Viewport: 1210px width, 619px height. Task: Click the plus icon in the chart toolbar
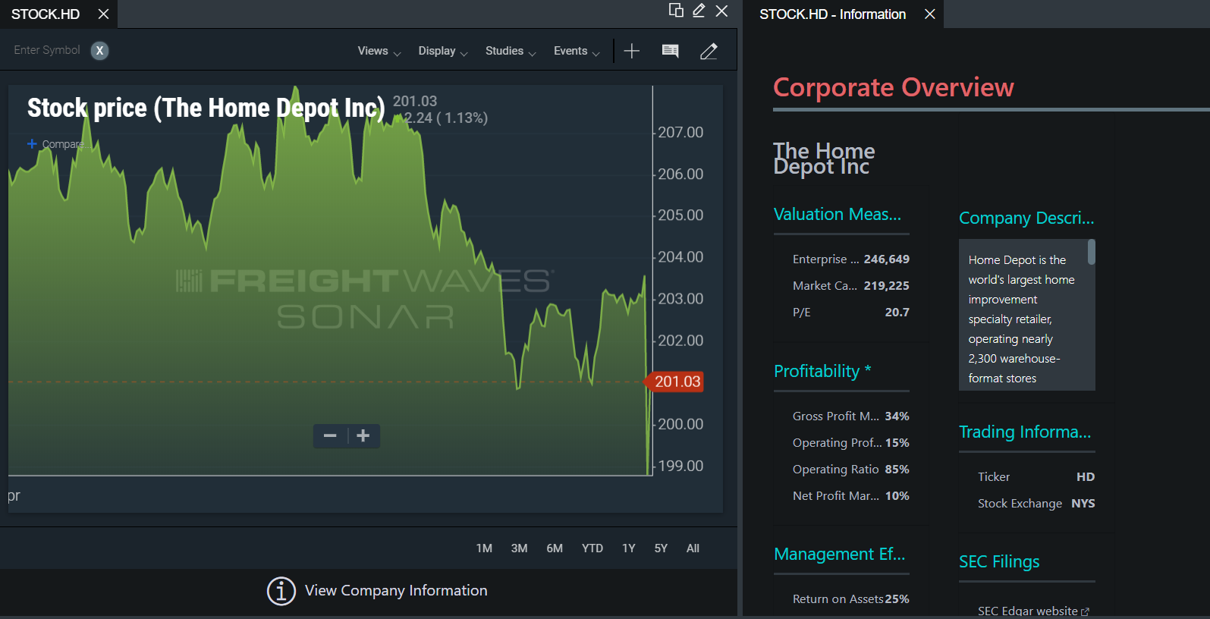[x=631, y=51]
